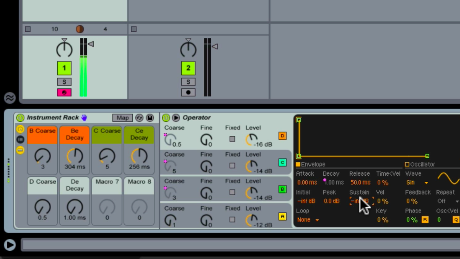Click the wave-shaped overview icon on the left
Screen dimensions: 460x259
tap(10, 98)
